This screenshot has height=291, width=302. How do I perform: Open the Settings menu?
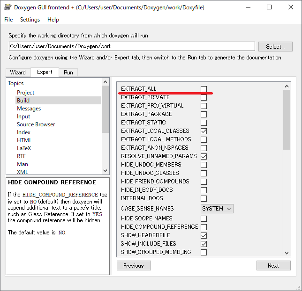tap(30, 20)
